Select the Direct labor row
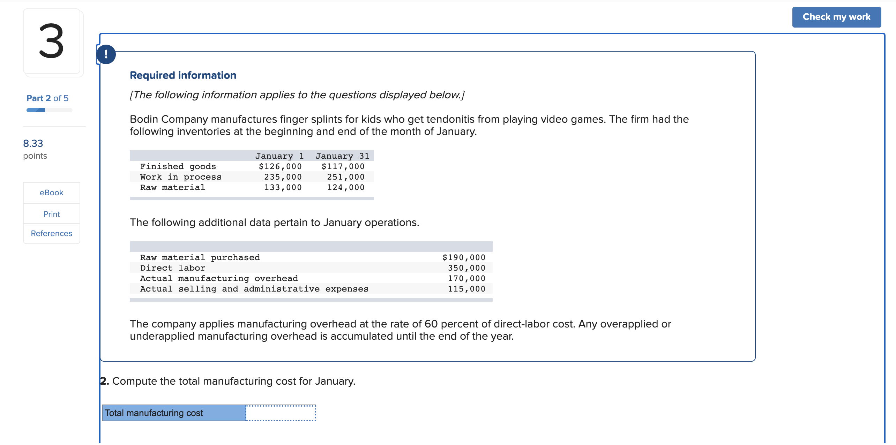This screenshot has width=896, height=445. tap(311, 268)
